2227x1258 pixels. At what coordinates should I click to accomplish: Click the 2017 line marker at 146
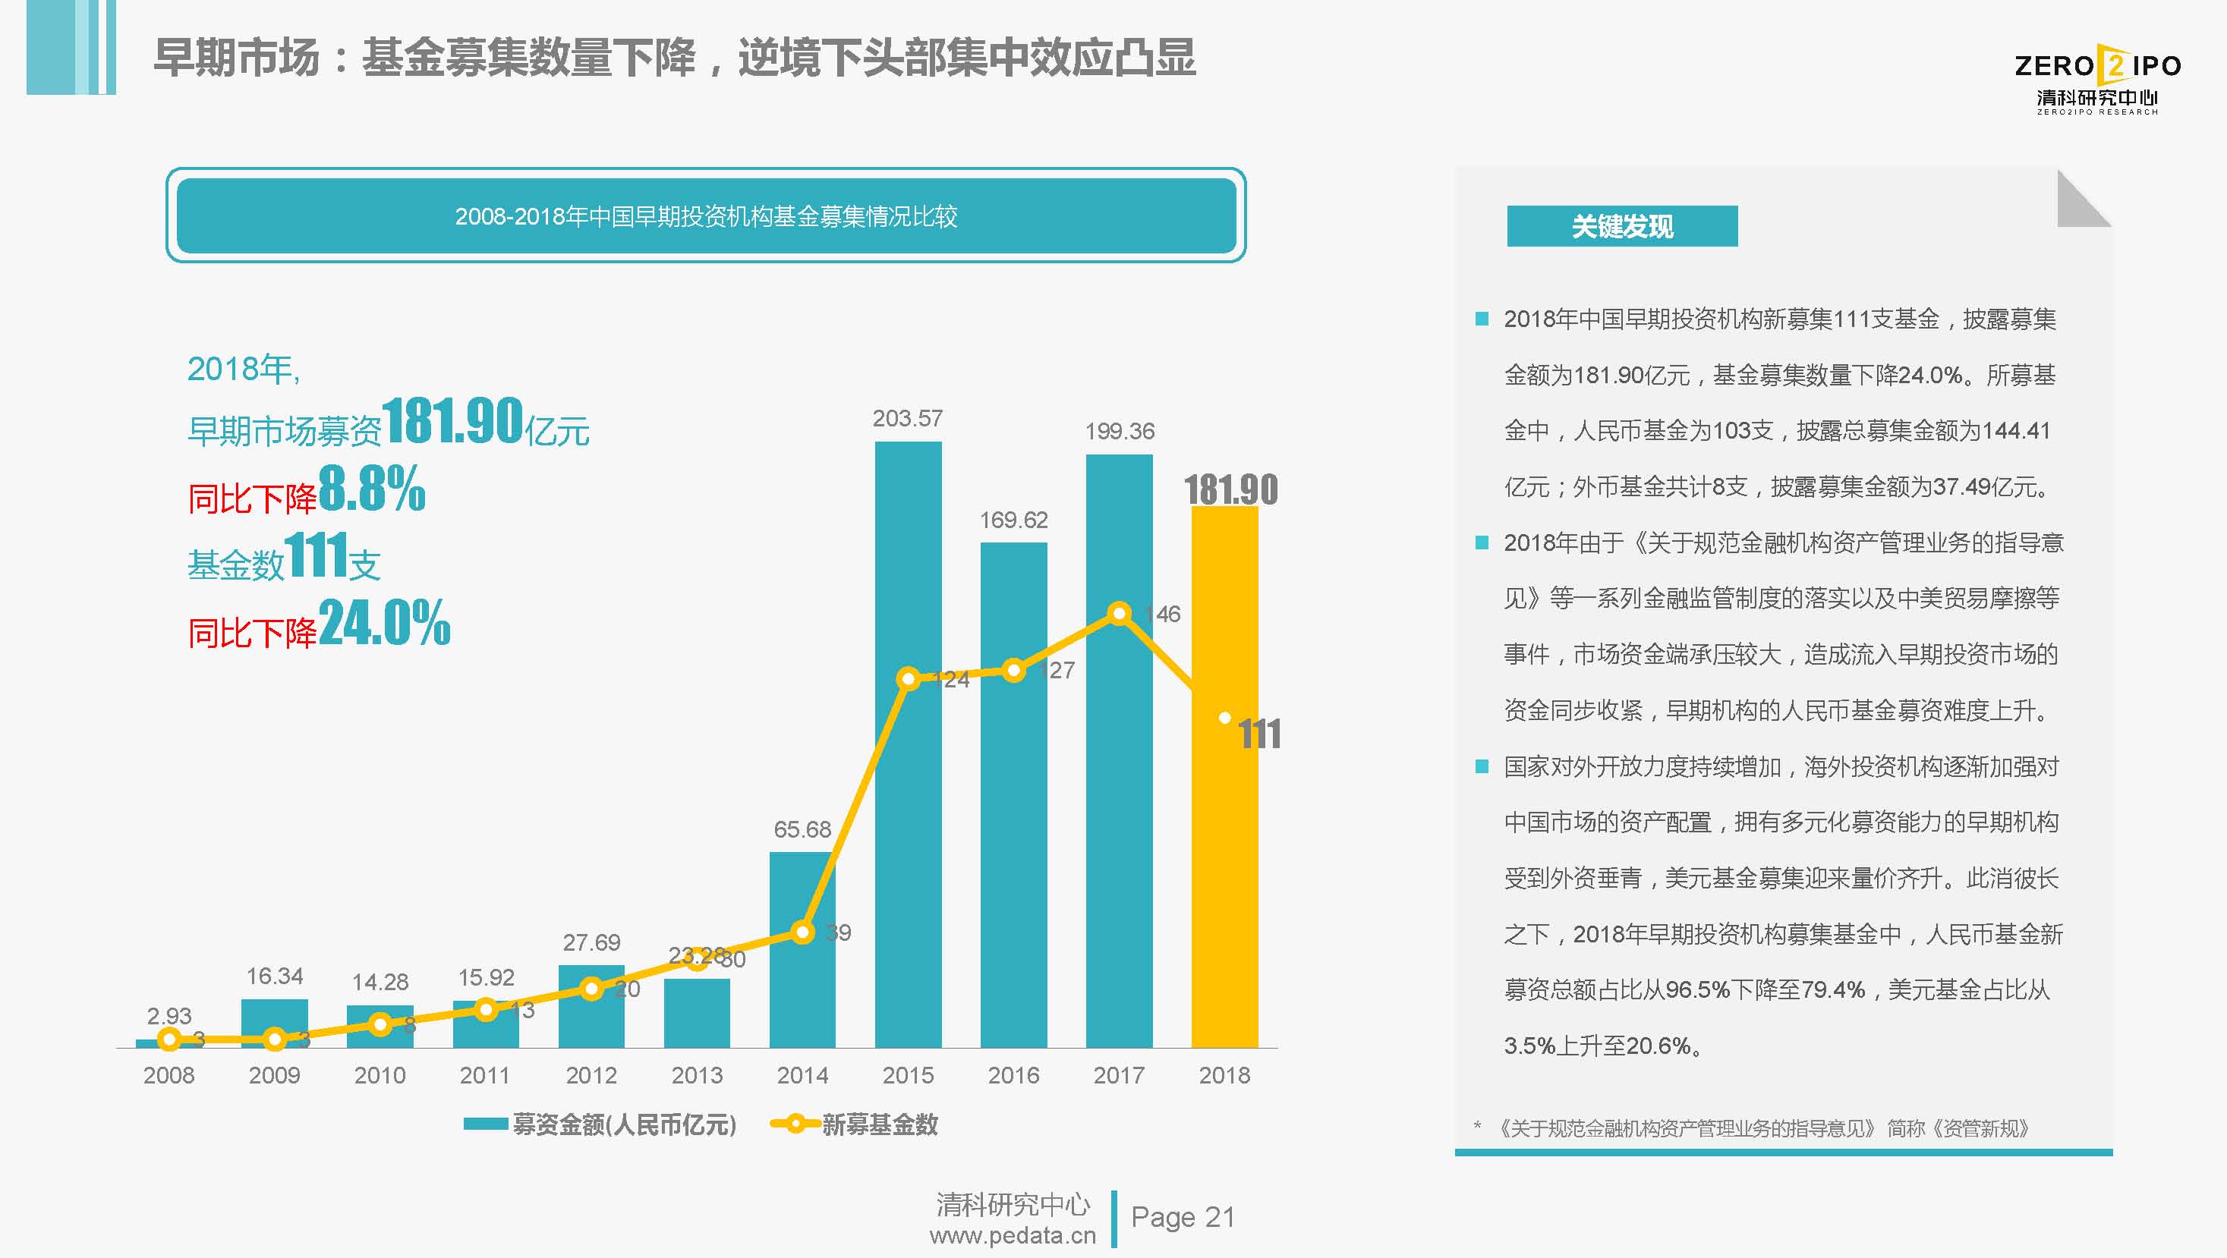pyautogui.click(x=1119, y=614)
